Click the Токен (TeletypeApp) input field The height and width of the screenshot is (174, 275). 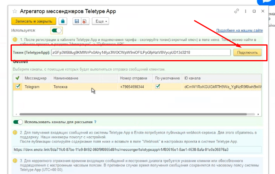click(x=140, y=53)
